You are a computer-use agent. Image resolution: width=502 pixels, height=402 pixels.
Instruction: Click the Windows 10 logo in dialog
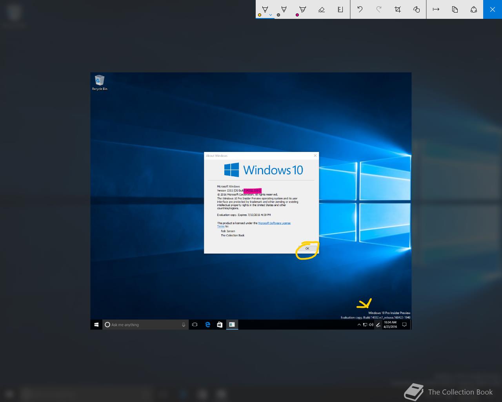click(x=264, y=170)
